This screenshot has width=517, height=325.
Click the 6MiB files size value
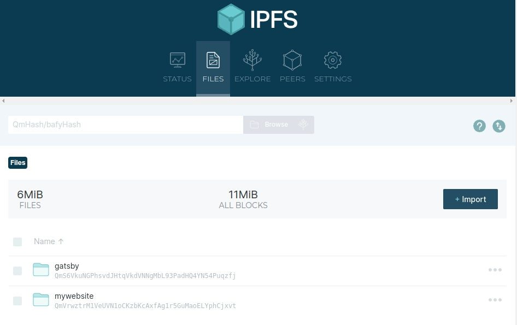(30, 194)
